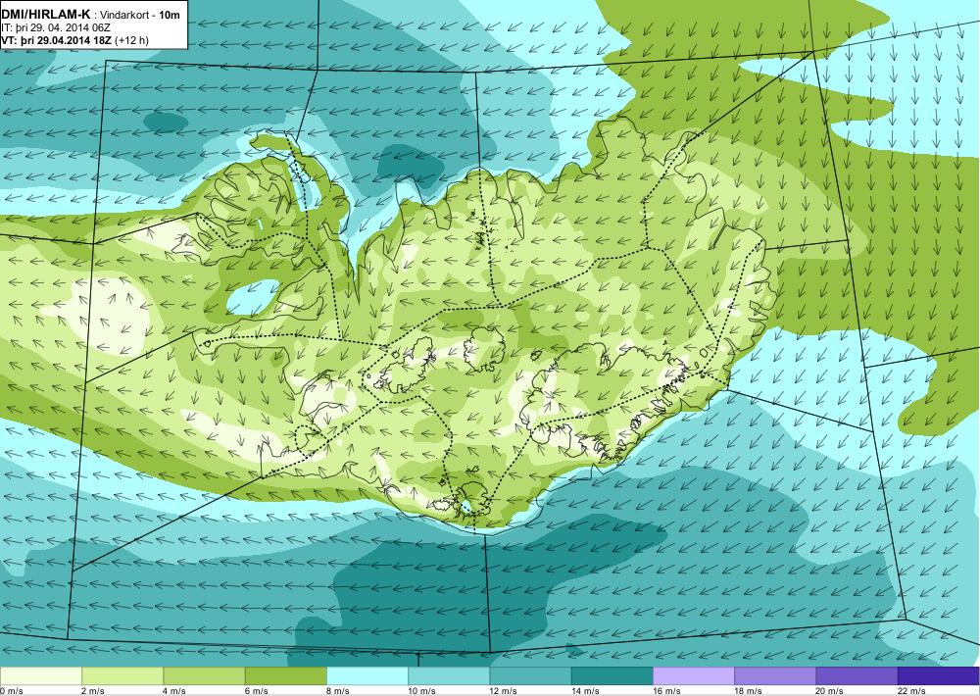Click the '18 m/s' legend label
The image size is (980, 696).
click(x=748, y=691)
